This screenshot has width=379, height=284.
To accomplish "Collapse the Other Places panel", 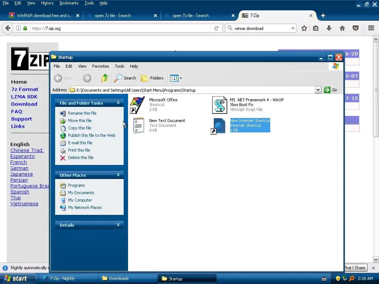I will [118, 175].
